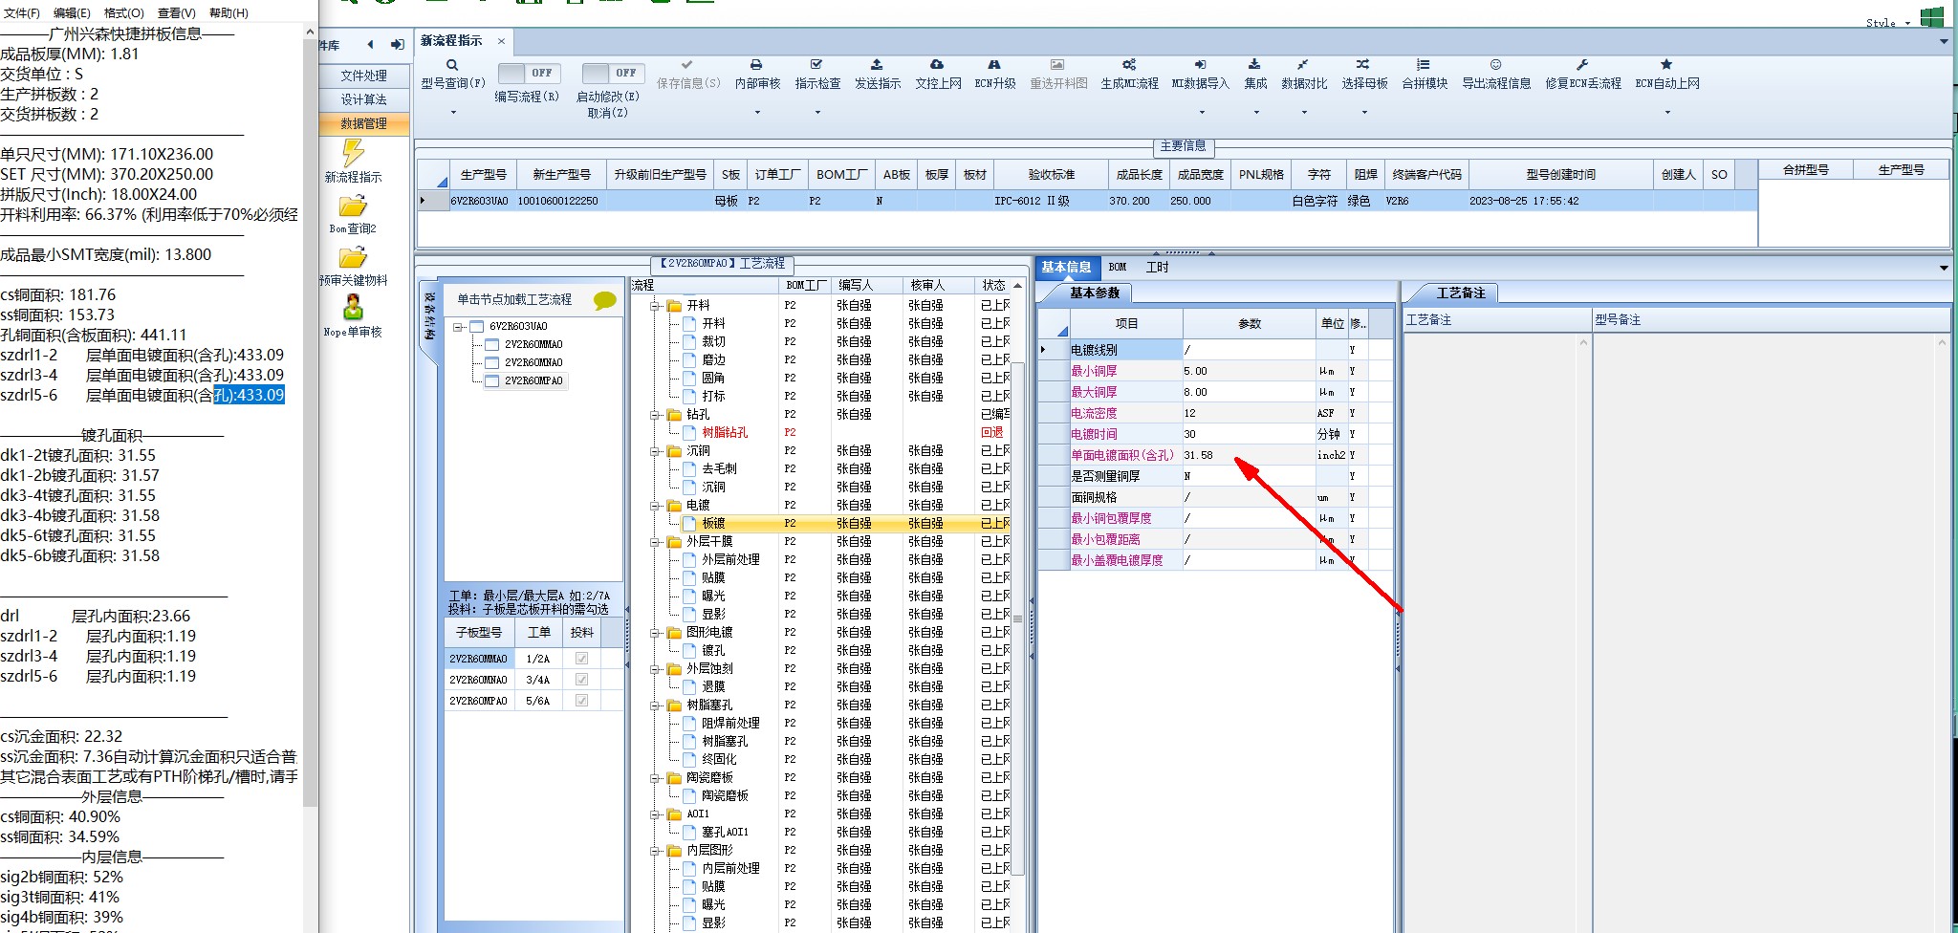This screenshot has height=933, width=1958.
Task: Select the 基本信息 tab
Action: 1066,268
